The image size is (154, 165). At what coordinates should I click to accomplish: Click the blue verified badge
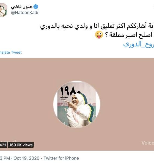[36, 7]
